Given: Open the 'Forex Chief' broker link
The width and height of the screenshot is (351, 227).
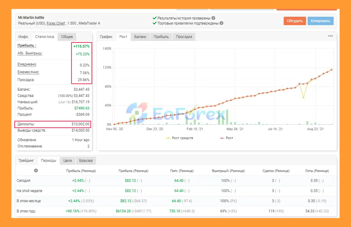Looking at the screenshot, I should [x=56, y=23].
